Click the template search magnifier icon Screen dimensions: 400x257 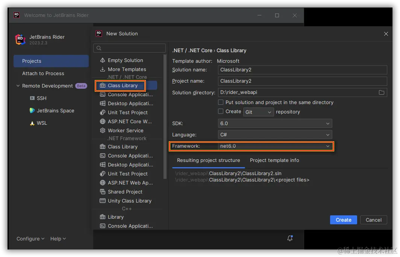pyautogui.click(x=99, y=48)
